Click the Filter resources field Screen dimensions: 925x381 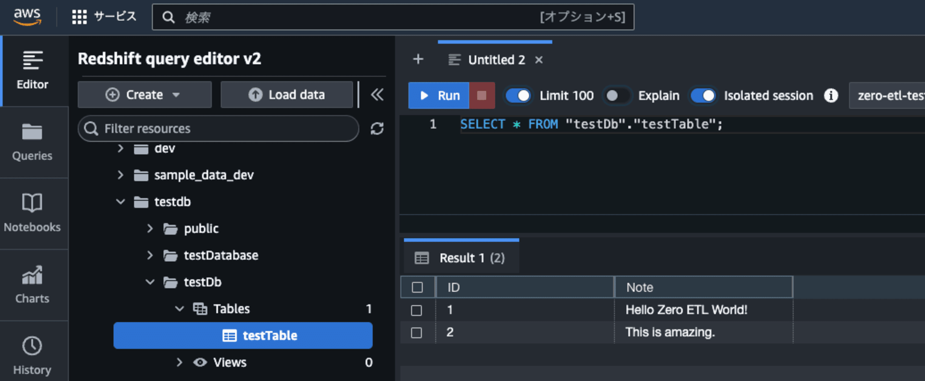tap(218, 128)
